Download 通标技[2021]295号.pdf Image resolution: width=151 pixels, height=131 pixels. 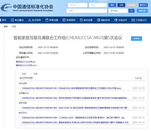coord(26,62)
